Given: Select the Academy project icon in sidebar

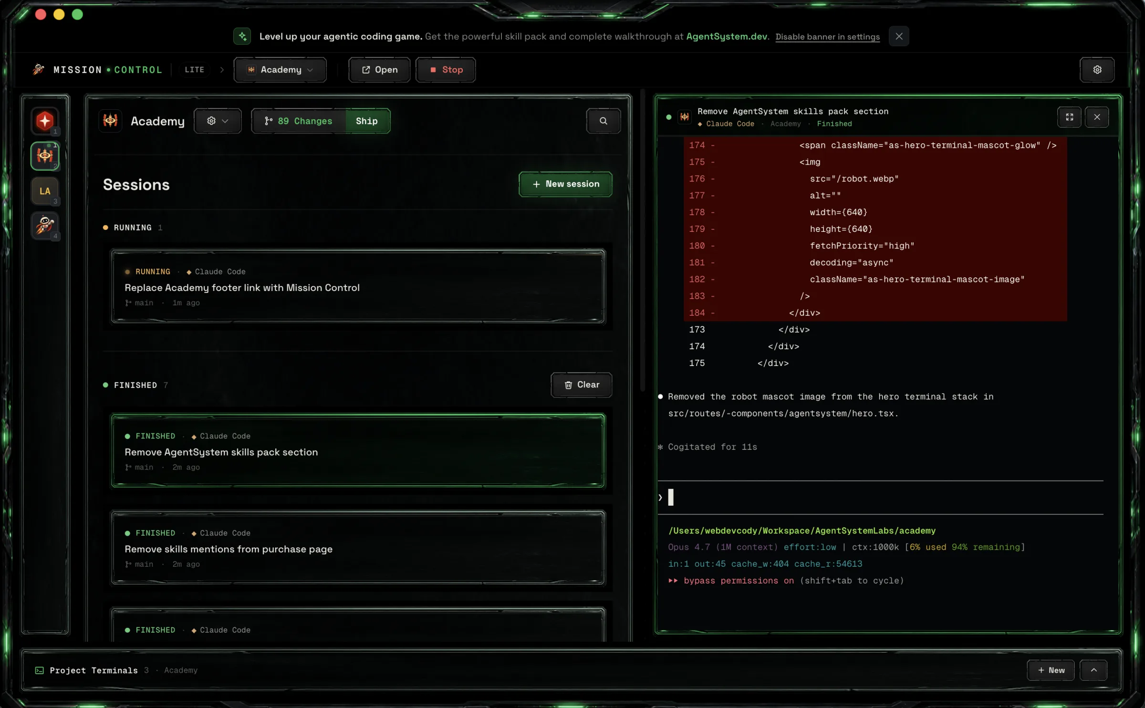Looking at the screenshot, I should 45,156.
